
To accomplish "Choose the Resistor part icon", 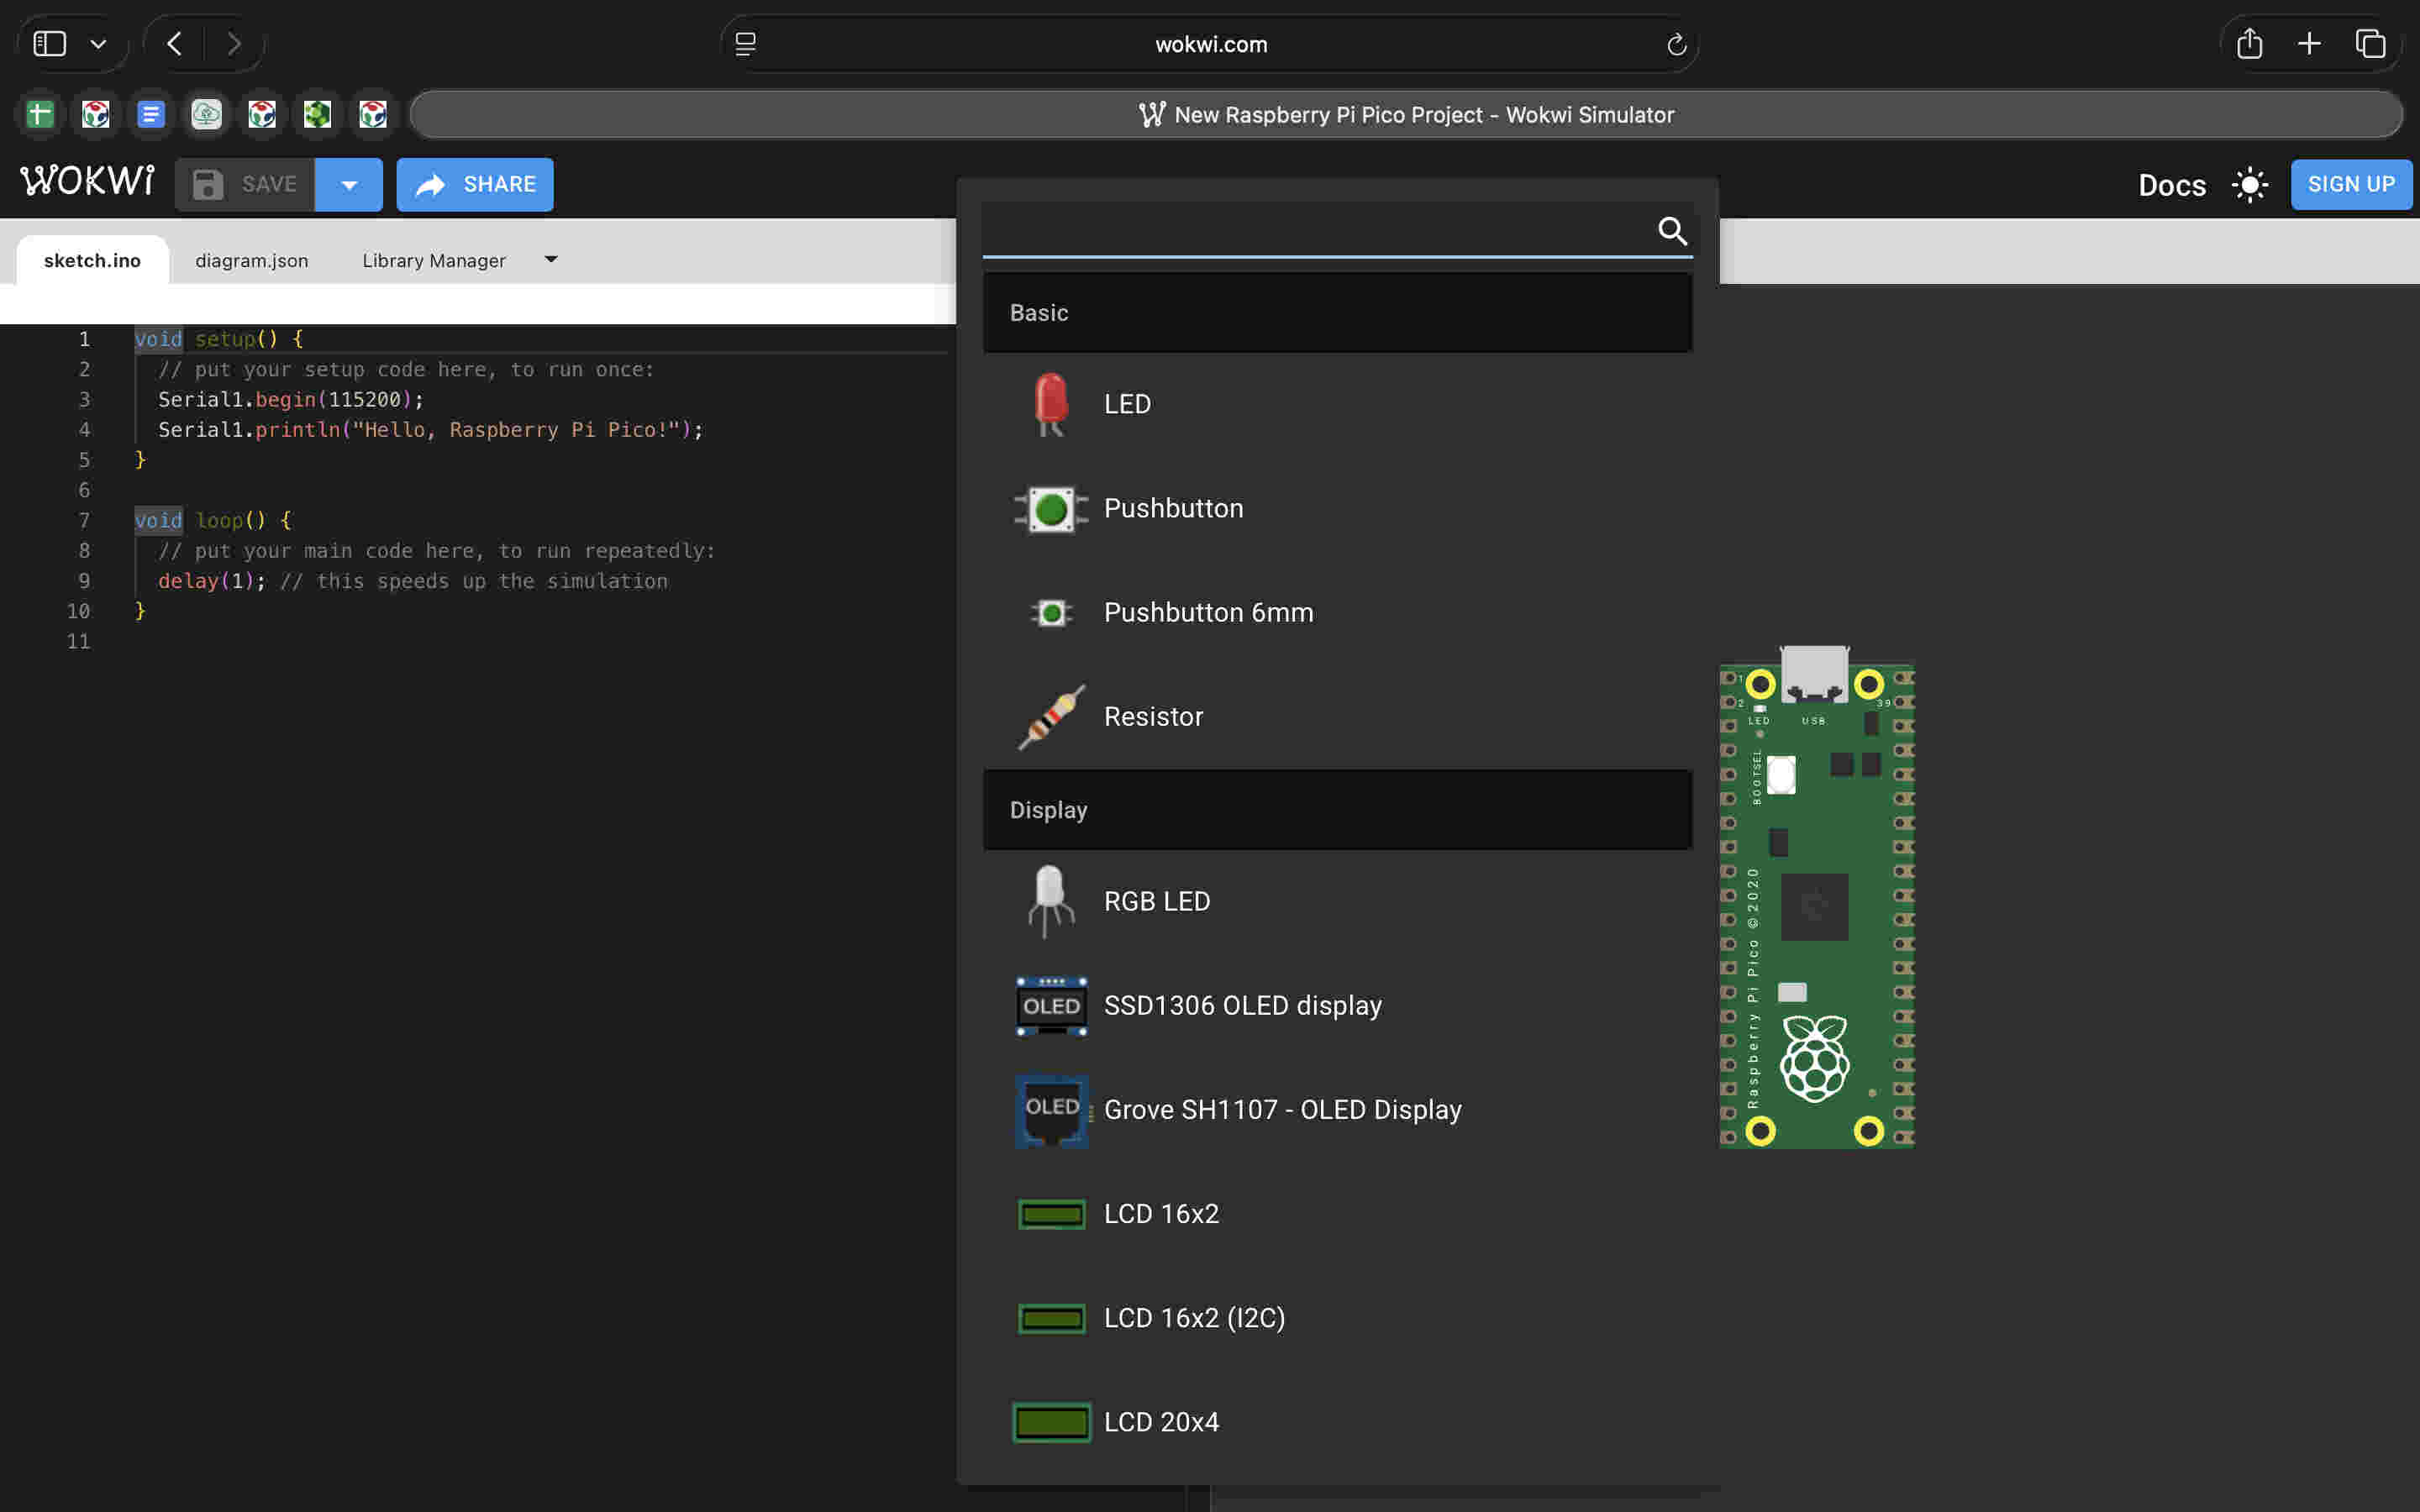I will pos(1050,717).
